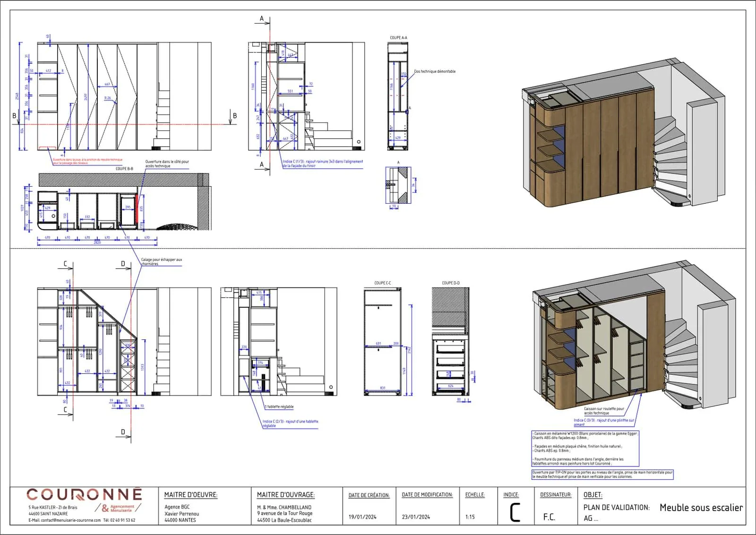Click the "Indice C (1/3)" rainure revision note
Viewport: 756px width, 535px height.
click(x=323, y=164)
